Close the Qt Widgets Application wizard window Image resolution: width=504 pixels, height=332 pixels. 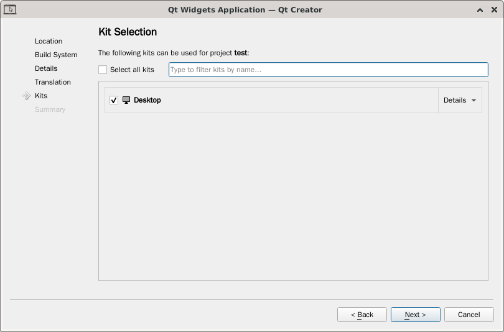493,9
